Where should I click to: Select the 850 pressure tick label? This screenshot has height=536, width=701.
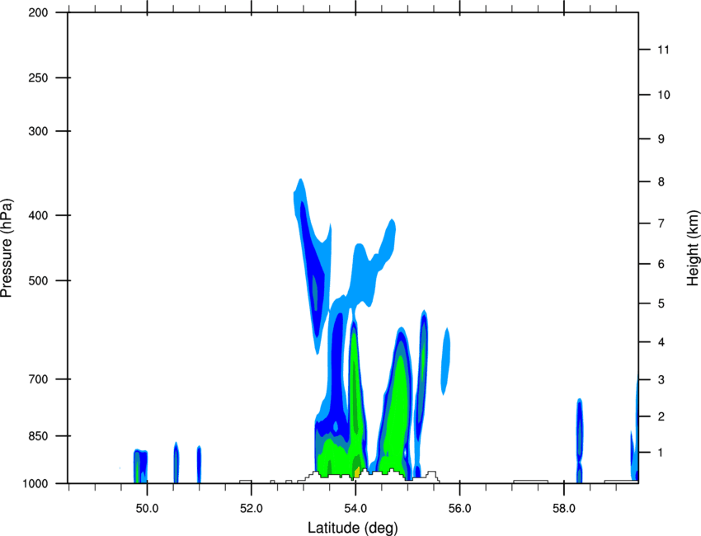(x=38, y=436)
